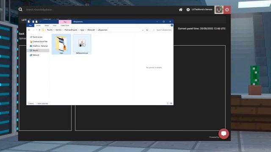Maximize the silkspawners Explorer window
This screenshot has height=152, width=271.
click(164, 22)
